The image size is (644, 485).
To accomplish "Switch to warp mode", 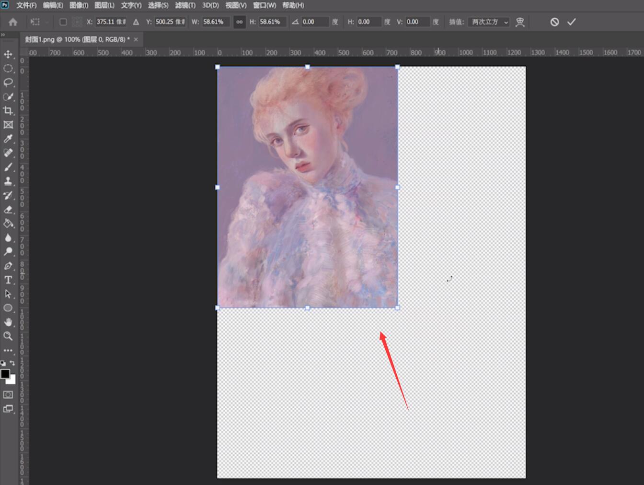I will pyautogui.click(x=520, y=22).
